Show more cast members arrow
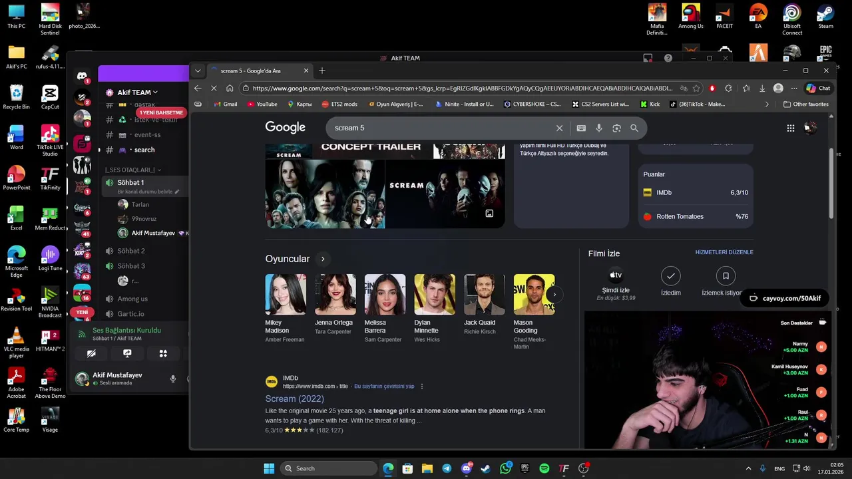This screenshot has height=479, width=852. (x=554, y=294)
